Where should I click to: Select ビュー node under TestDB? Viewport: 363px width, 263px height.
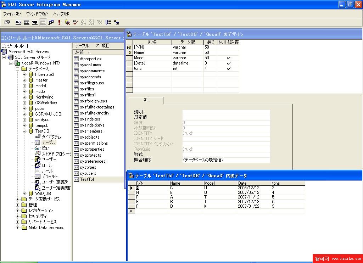[x=46, y=148]
